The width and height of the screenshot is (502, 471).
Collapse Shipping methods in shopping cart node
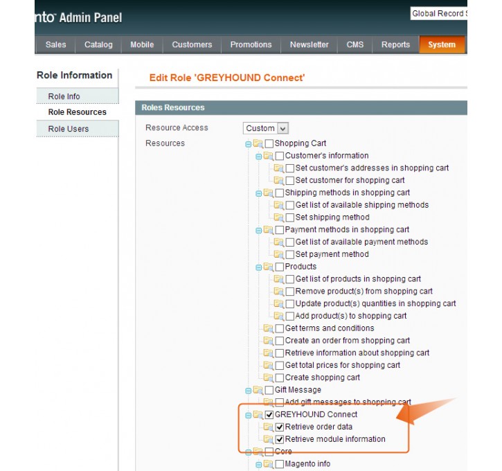point(259,194)
